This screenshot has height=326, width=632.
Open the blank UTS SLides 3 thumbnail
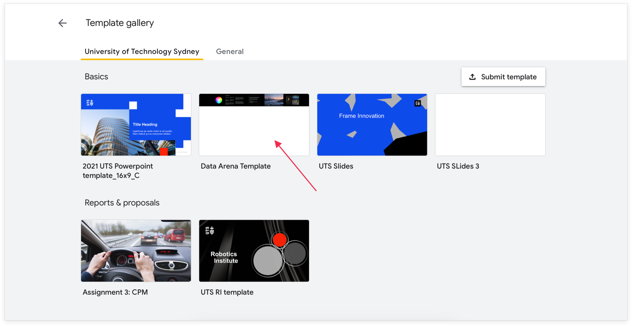[490, 125]
